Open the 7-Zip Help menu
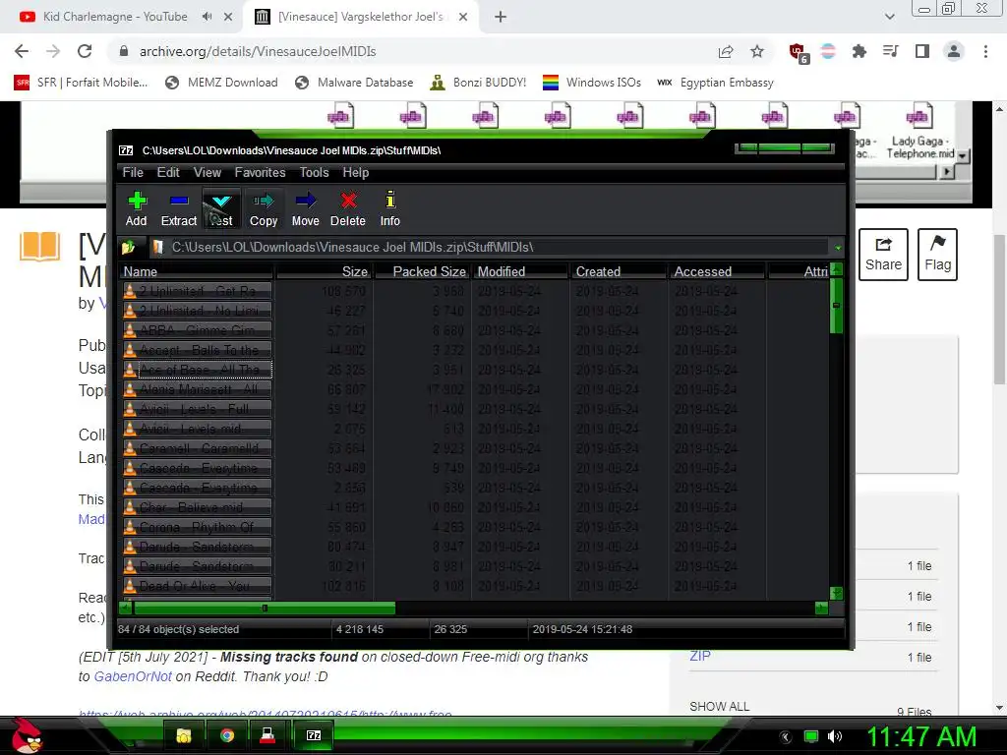This screenshot has height=755, width=1007. (x=356, y=173)
